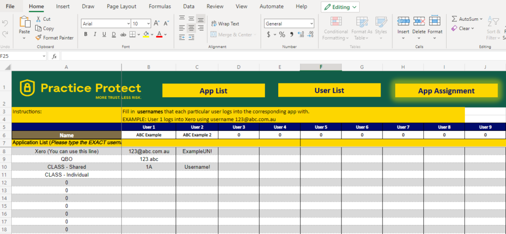Click the App Assignment button
Screen dimensions: 506x234
click(x=446, y=90)
